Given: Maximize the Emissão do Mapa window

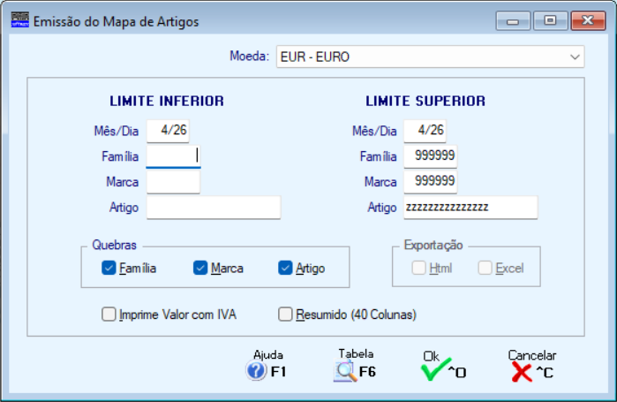Looking at the screenshot, I should (x=550, y=19).
